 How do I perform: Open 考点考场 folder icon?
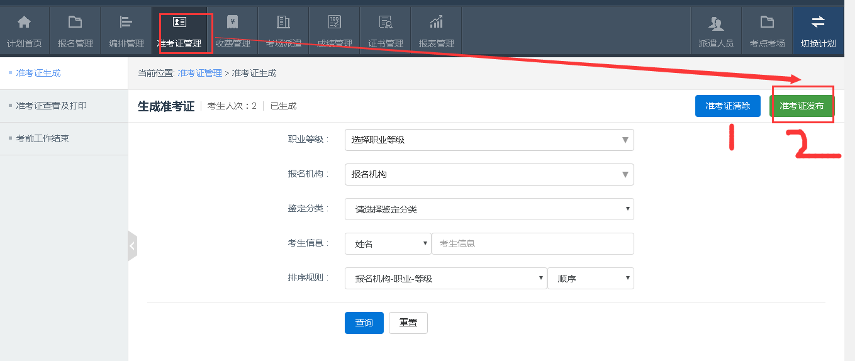click(x=767, y=23)
